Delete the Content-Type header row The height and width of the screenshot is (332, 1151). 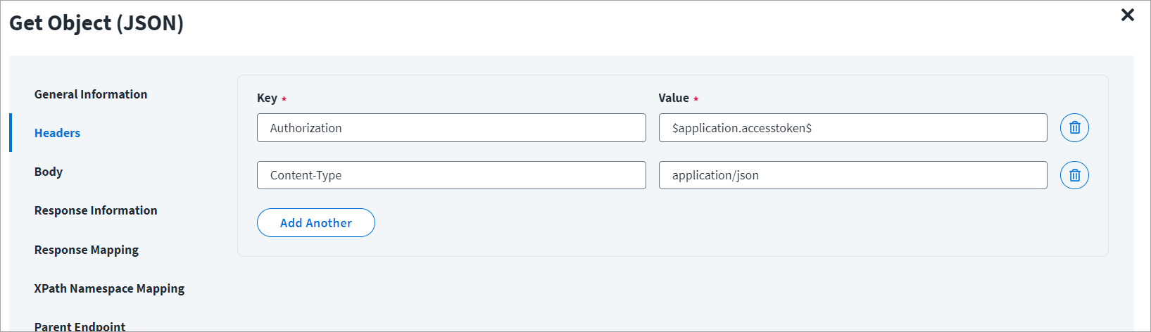pyautogui.click(x=1074, y=175)
